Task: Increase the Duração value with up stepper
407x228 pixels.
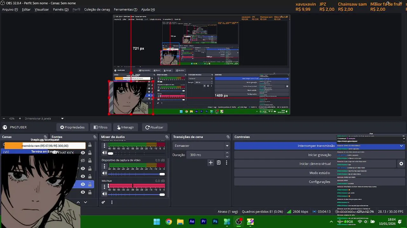Action: [x=227, y=153]
